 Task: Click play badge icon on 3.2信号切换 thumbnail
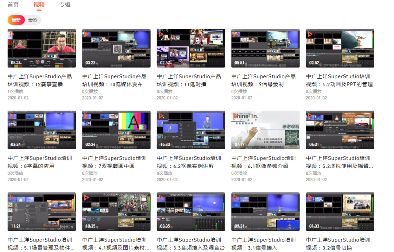coord(310,197)
